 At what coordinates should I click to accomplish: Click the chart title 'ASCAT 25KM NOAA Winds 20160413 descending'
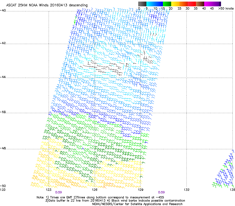tap(47, 5)
